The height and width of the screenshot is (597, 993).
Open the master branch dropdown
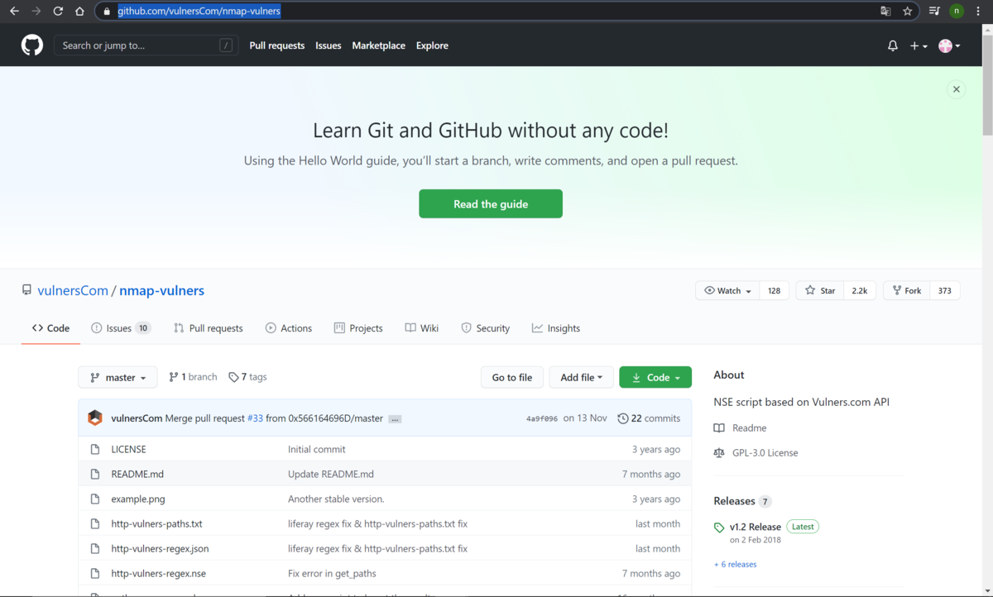click(x=118, y=377)
